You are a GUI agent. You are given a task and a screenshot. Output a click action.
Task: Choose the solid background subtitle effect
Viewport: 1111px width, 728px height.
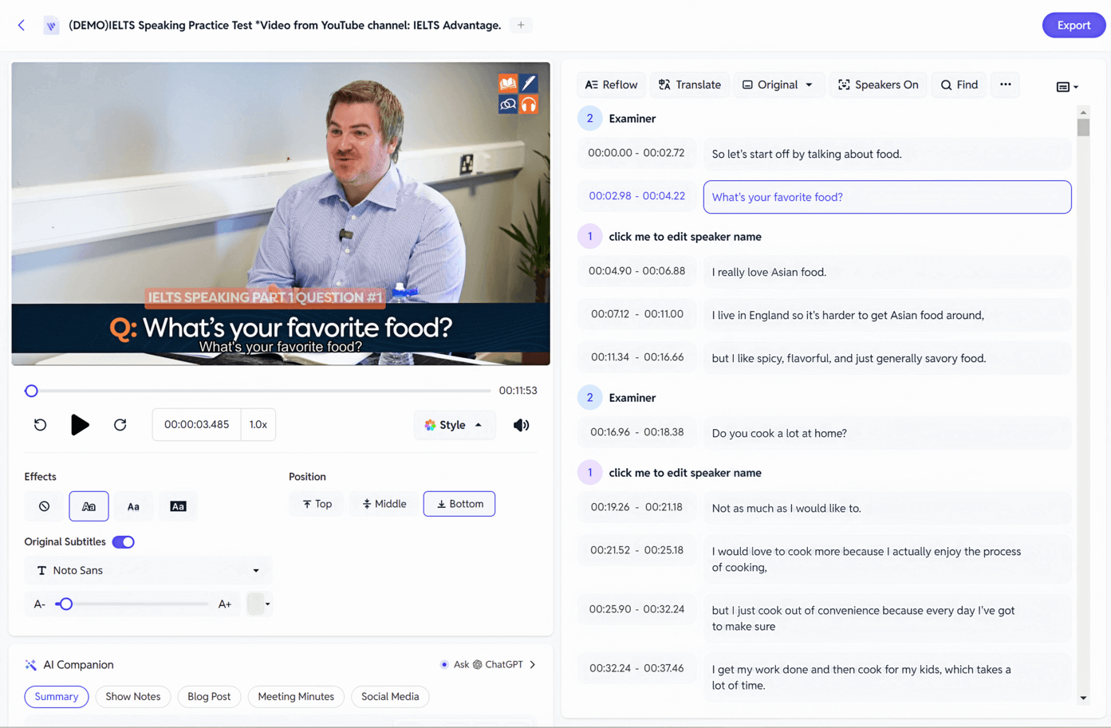pyautogui.click(x=178, y=506)
